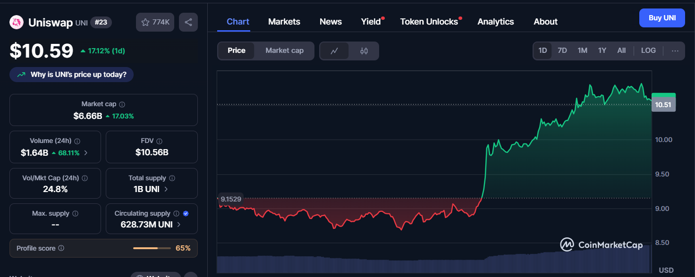The image size is (695, 277).
Task: Click the verified checkmark badge by Circulating supply
Action: pyautogui.click(x=186, y=214)
